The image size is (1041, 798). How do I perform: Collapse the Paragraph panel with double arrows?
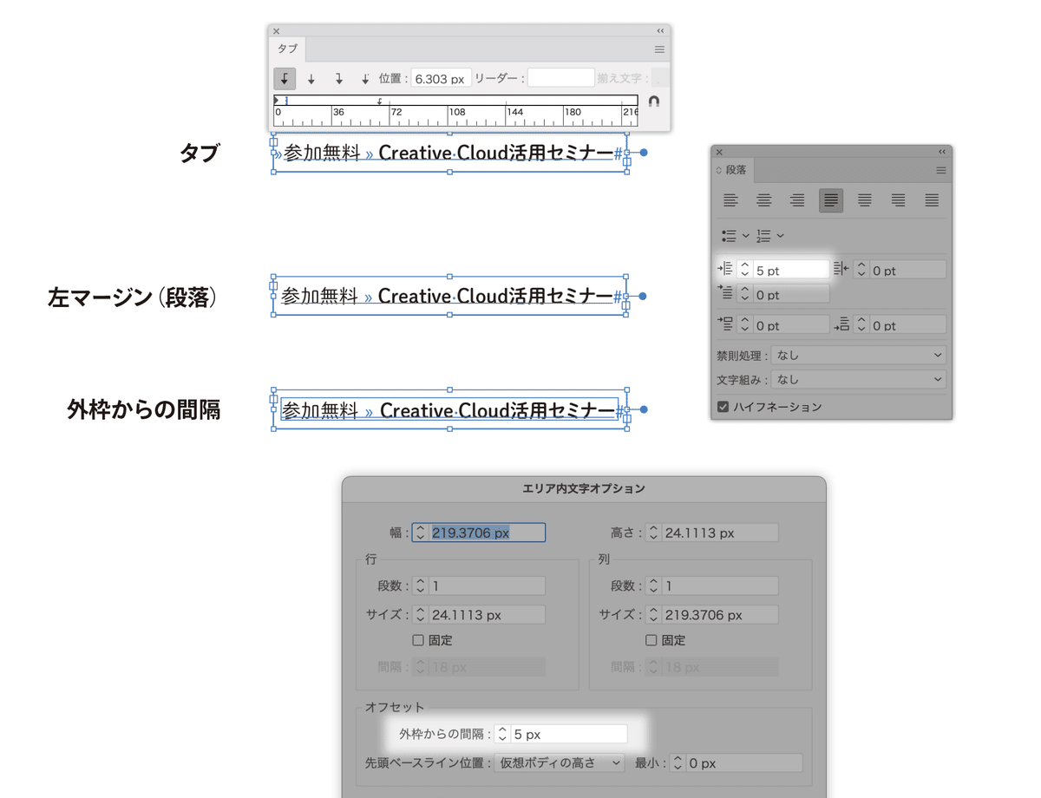(942, 152)
